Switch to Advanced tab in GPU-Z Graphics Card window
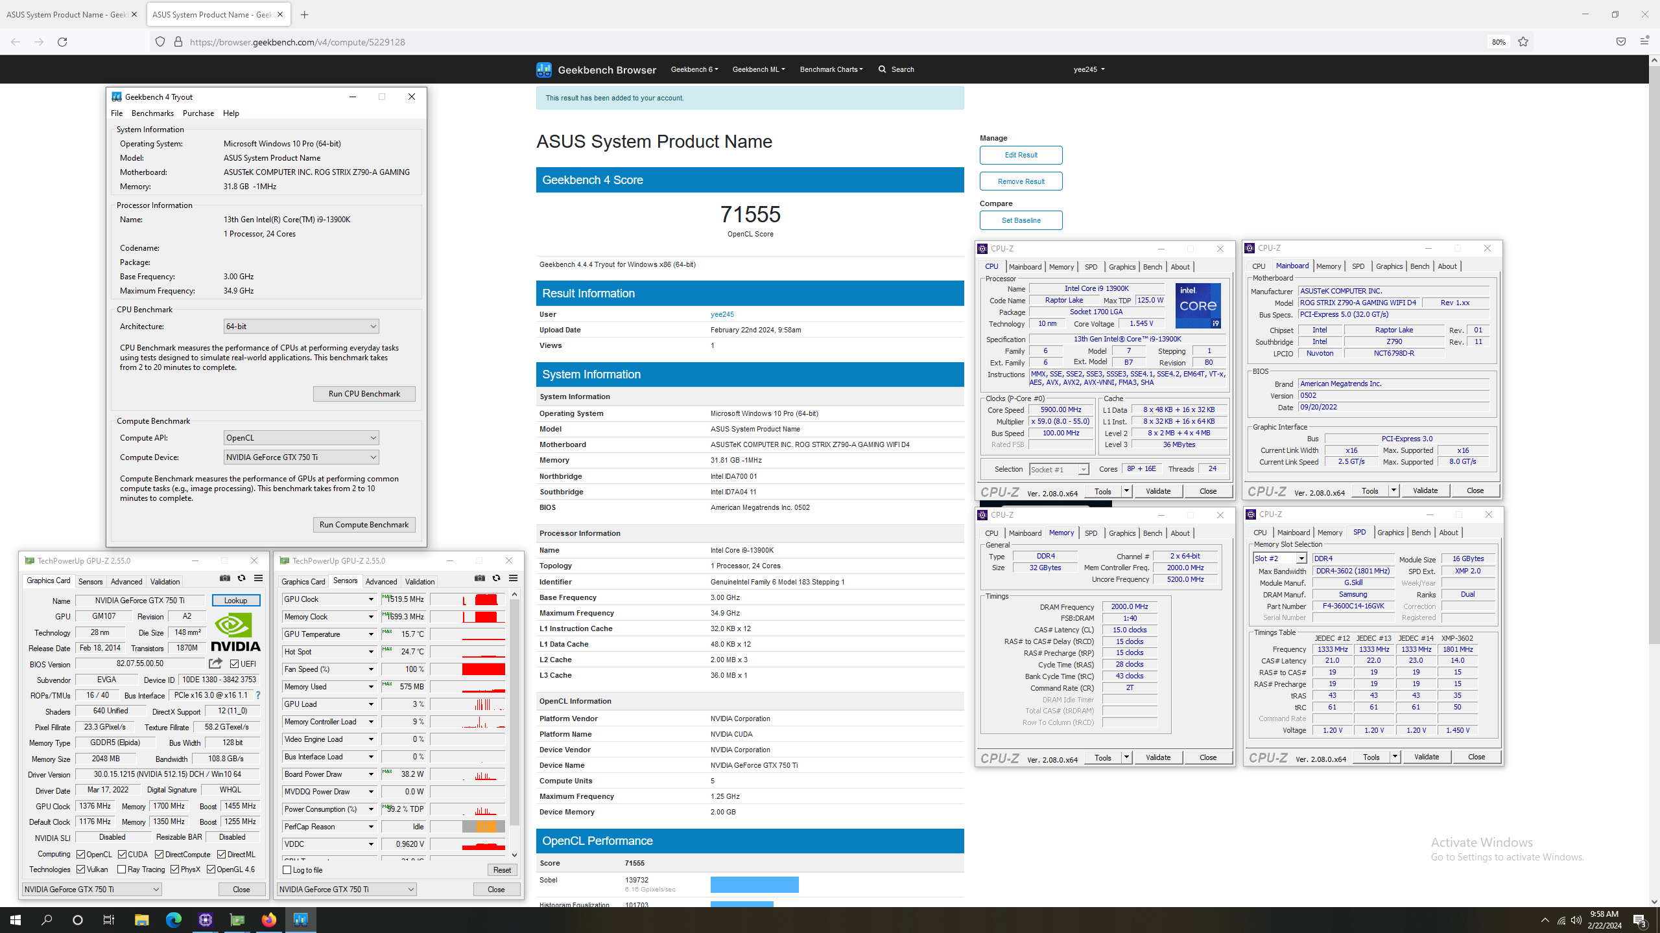Viewport: 1660px width, 933px height. point(126,582)
